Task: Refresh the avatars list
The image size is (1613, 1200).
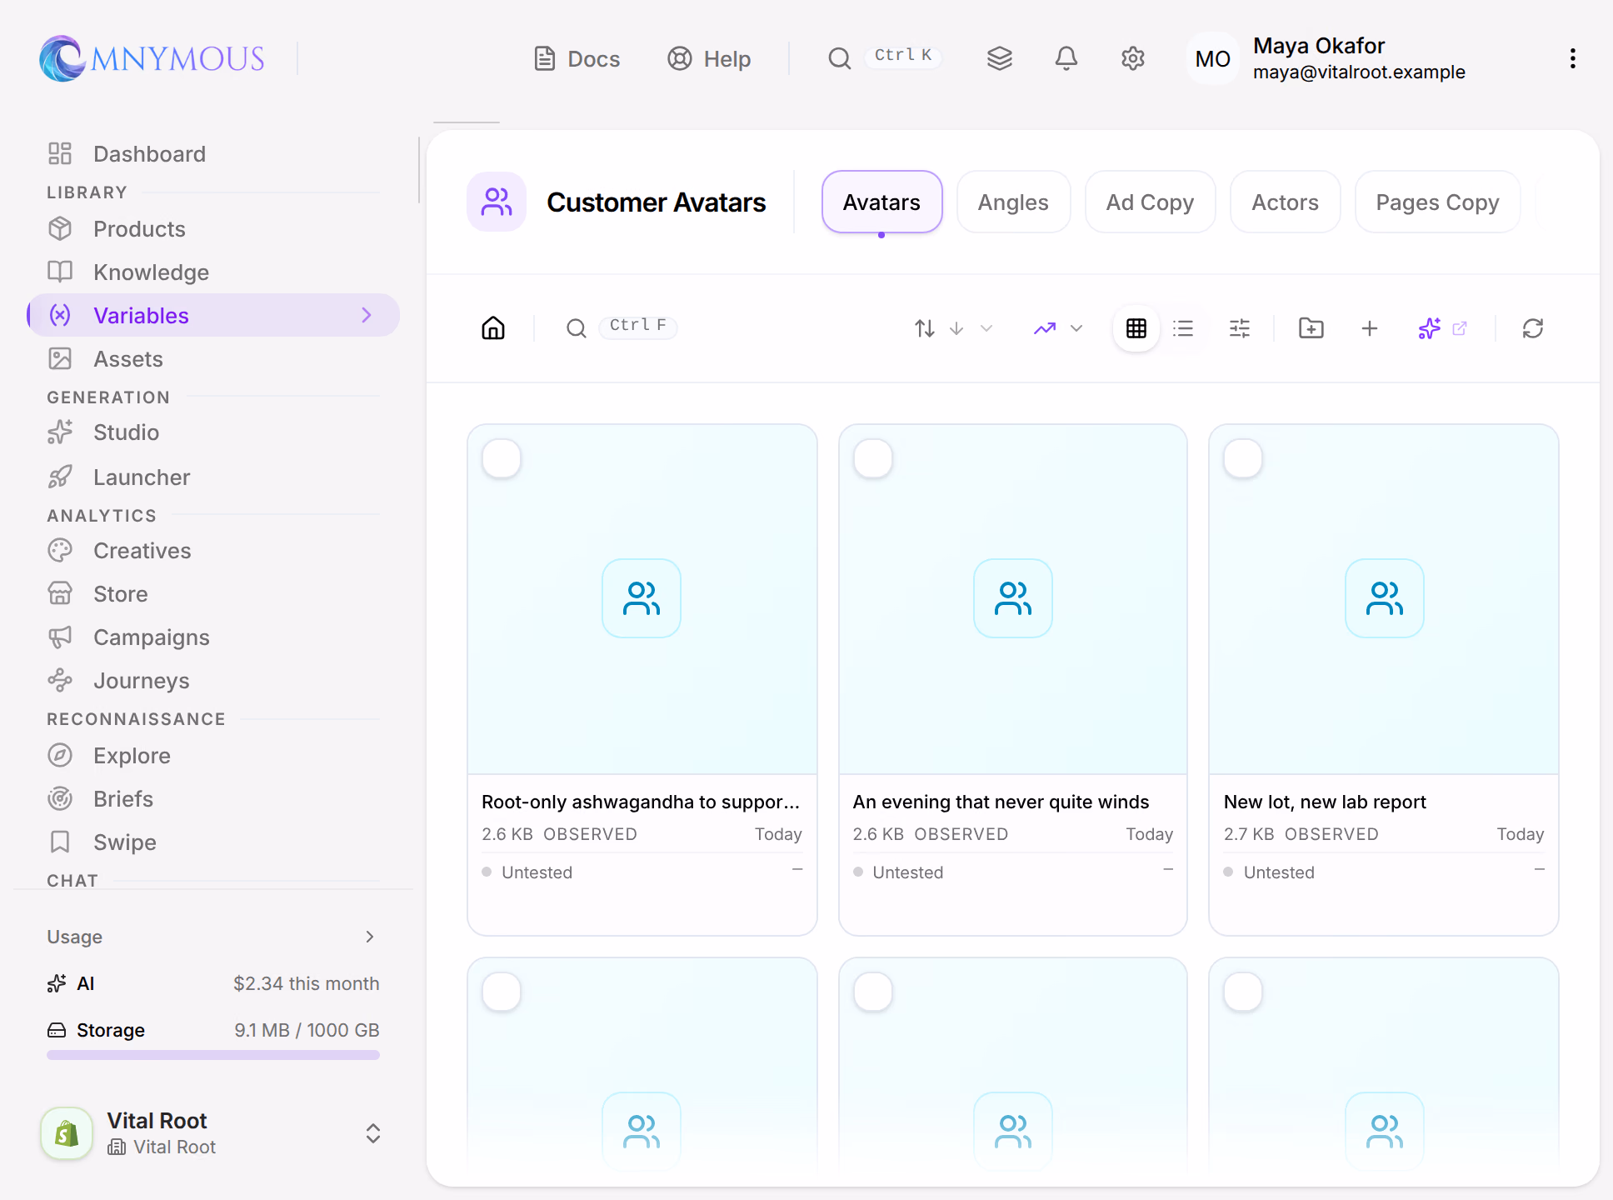Action: click(x=1533, y=328)
